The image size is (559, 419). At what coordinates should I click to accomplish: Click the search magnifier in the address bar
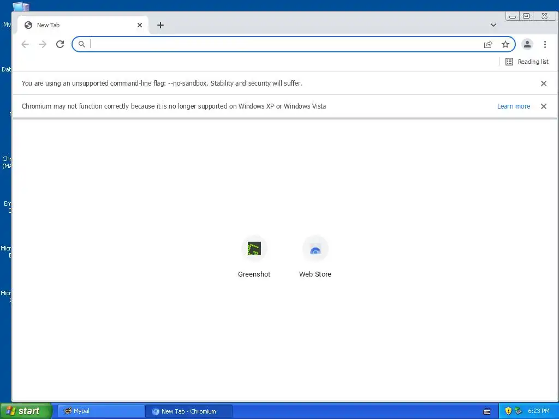click(82, 44)
